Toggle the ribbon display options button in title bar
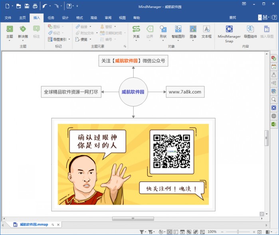279x235 pixels. [244, 4]
